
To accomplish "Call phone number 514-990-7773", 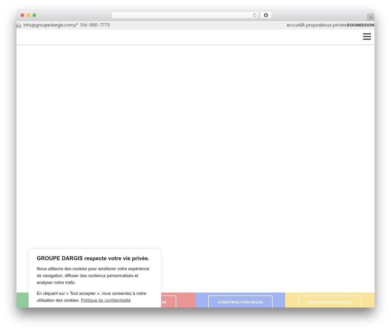I will coord(95,25).
